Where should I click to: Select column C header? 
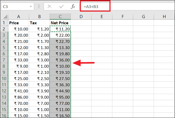pyautogui.click(x=60, y=17)
